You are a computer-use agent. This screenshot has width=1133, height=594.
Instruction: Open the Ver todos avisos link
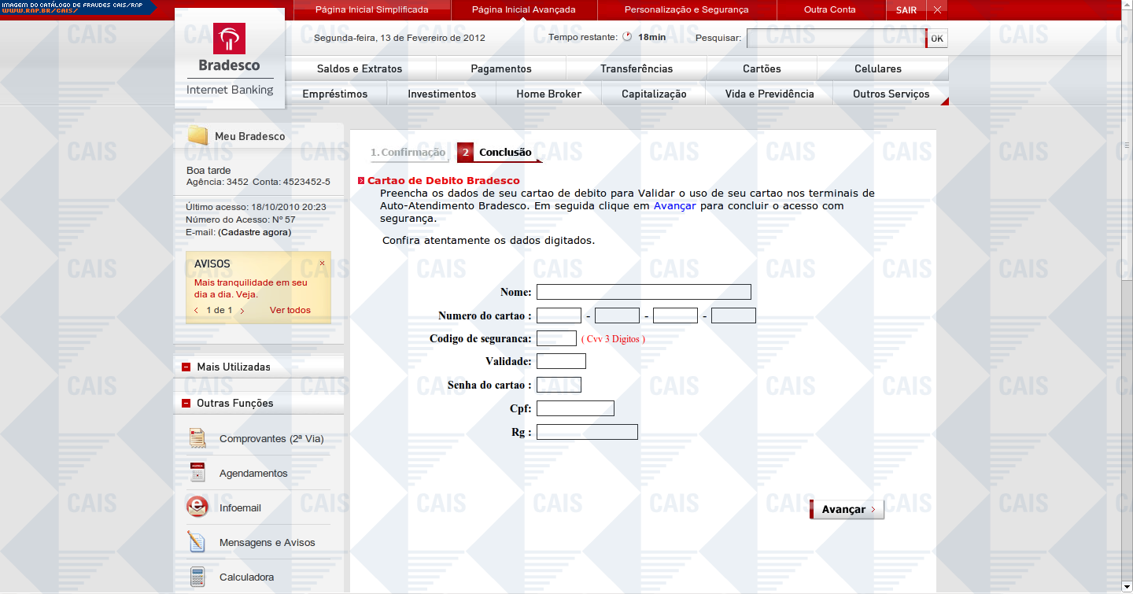tap(290, 310)
